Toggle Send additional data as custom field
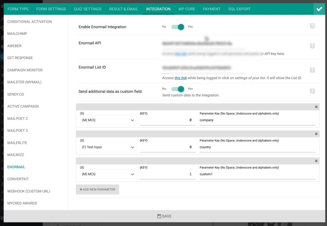Screen dimensions: 327x226 [x=177, y=89]
